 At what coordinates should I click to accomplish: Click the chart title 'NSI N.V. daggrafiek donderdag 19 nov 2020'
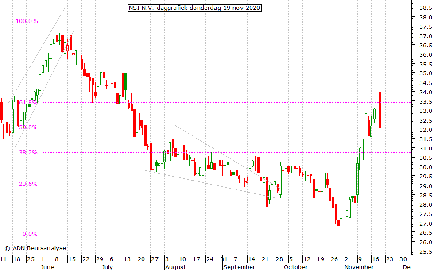[195, 8]
